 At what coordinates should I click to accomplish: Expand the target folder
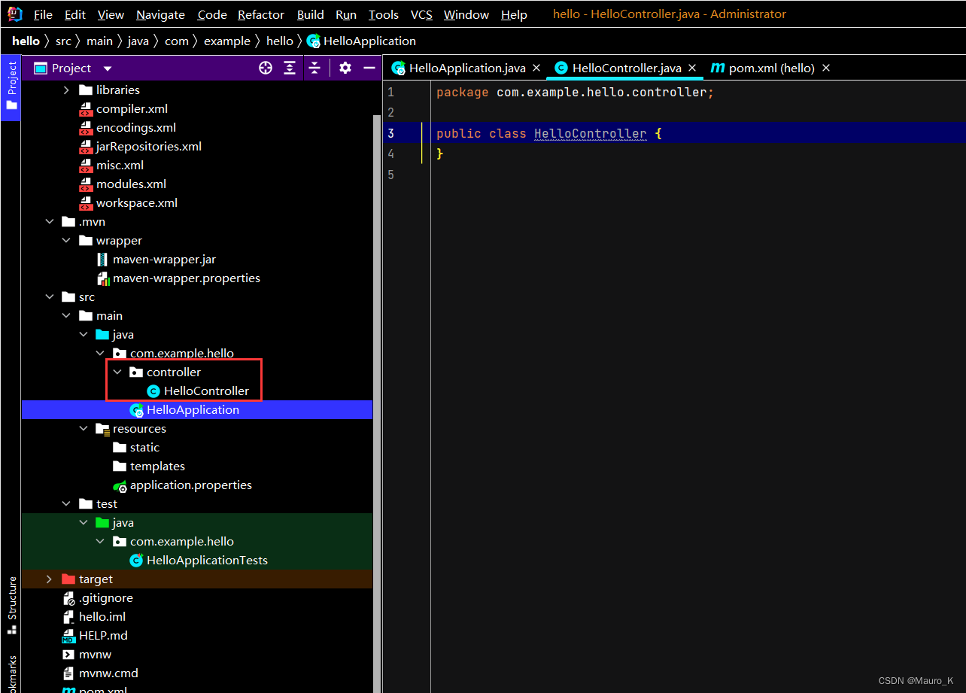(x=50, y=579)
